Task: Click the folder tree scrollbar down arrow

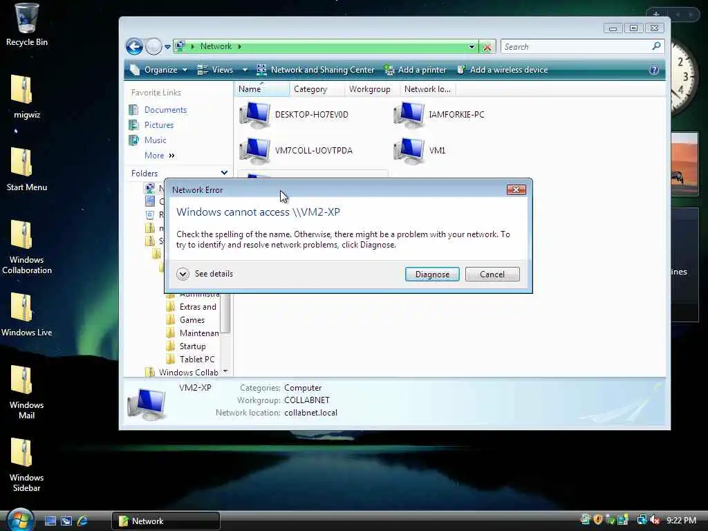Action: click(x=225, y=371)
